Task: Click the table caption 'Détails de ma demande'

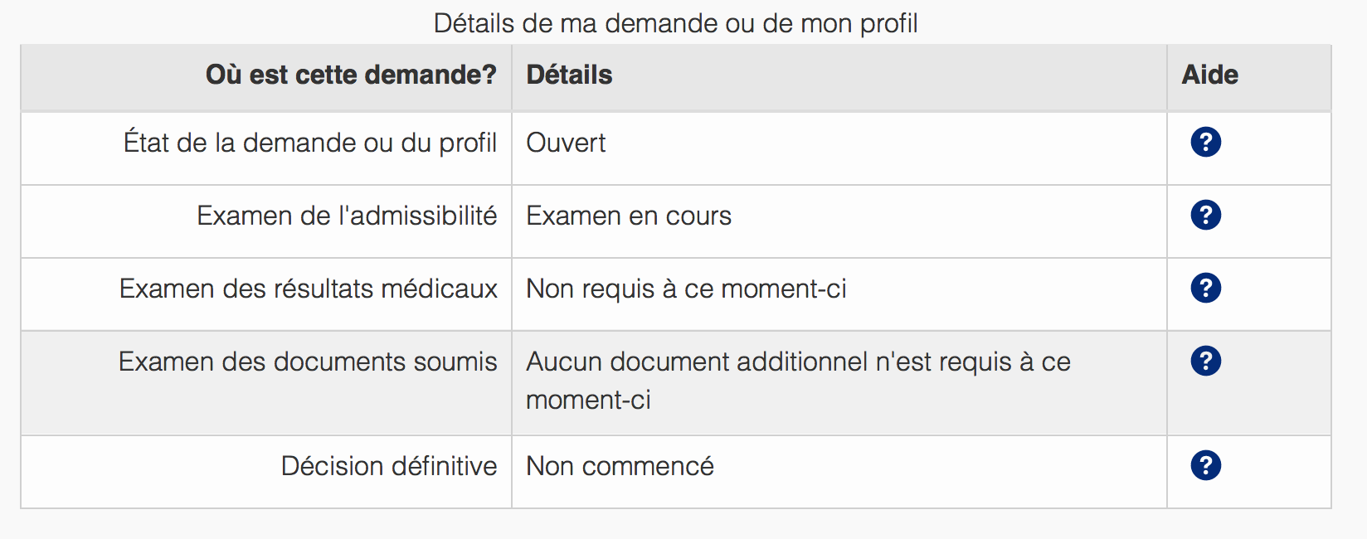Action: (x=675, y=23)
